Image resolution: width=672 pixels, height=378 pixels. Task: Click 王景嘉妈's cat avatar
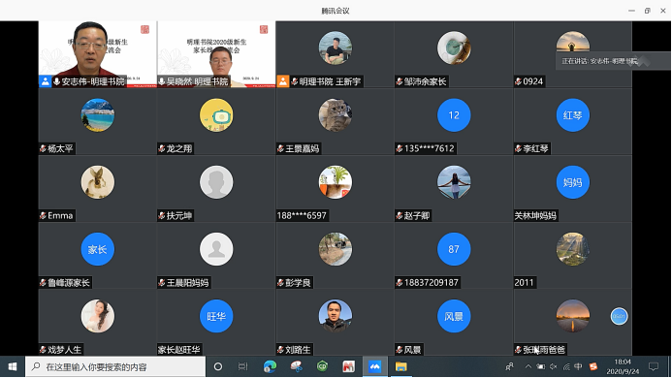click(336, 115)
